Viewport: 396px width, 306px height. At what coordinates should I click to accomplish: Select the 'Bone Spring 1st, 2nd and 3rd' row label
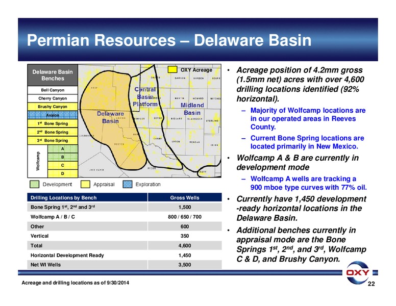coord(63,207)
